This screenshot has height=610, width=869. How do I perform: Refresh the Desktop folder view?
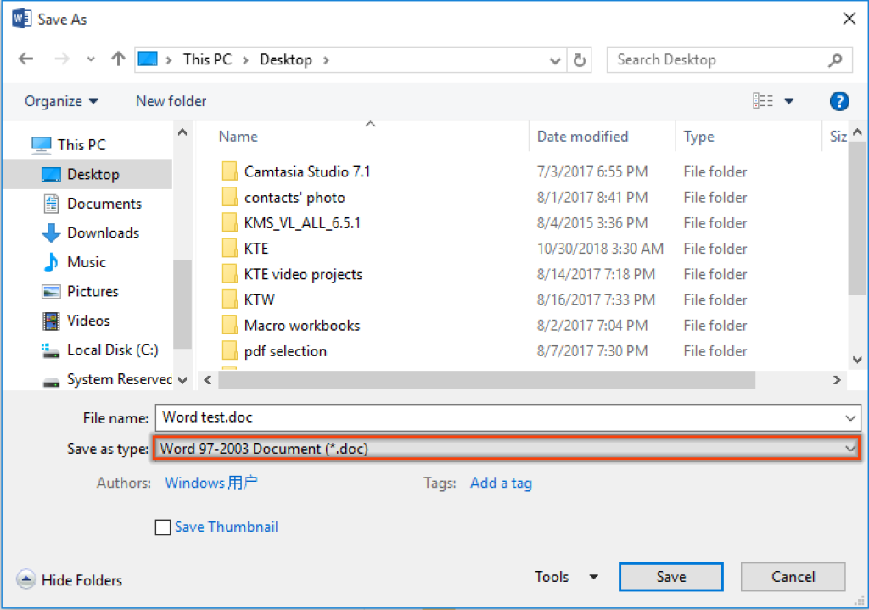pos(580,59)
